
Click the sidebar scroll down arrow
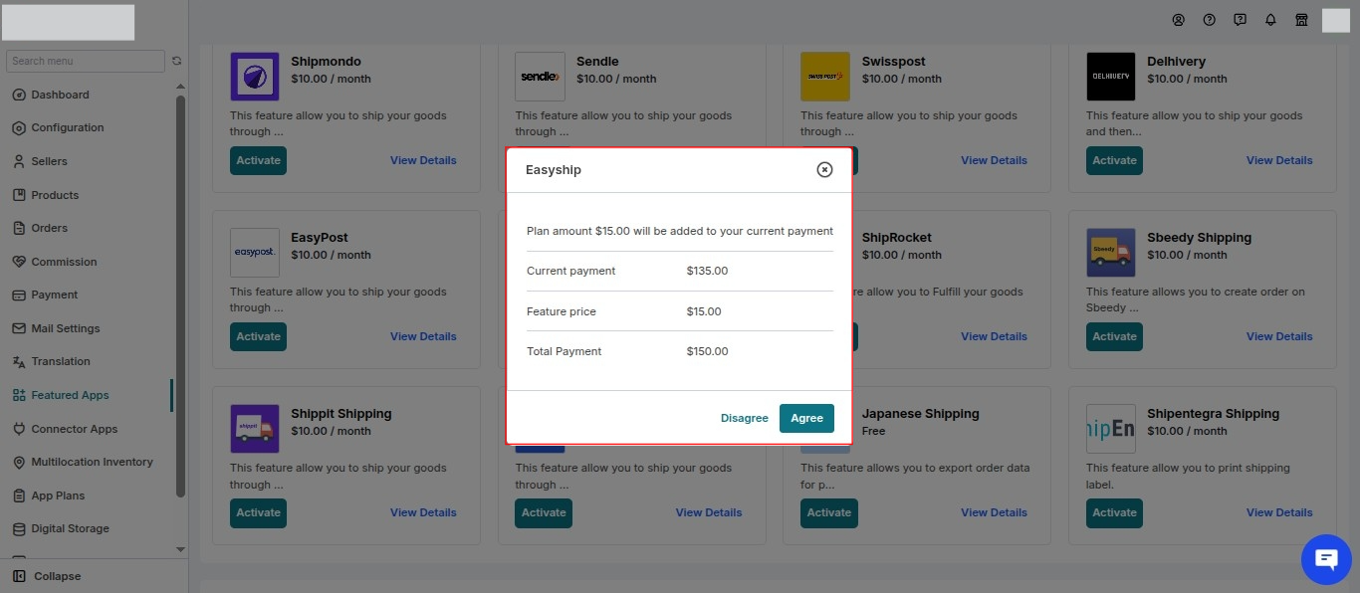[180, 549]
